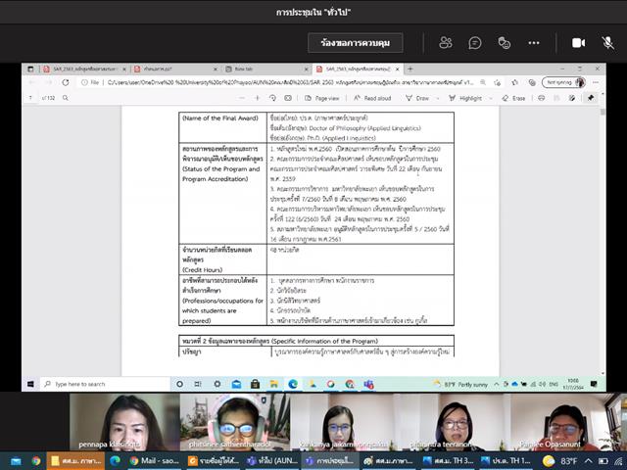Click the Not syncing profile button
The image size is (627, 470).
coord(563,82)
